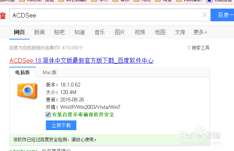Switch to the 新闻 tab

tap(39, 32)
